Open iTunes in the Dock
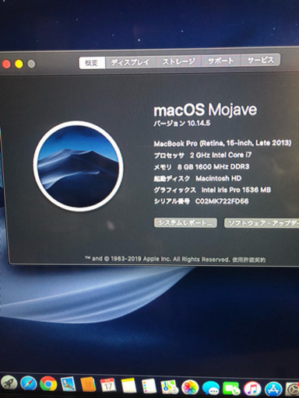Viewport: 299px width, 398px height. tap(252, 389)
